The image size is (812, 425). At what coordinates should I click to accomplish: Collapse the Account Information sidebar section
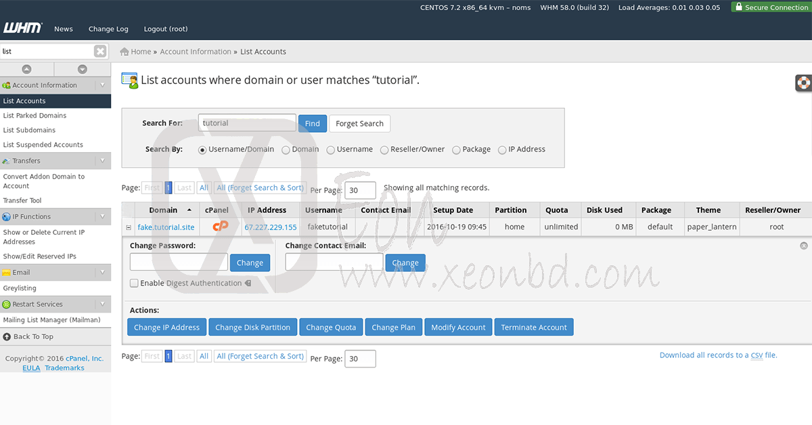tap(102, 85)
